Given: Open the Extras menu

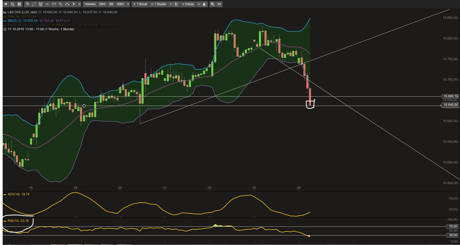Looking at the screenshot, I should tap(188, 4).
